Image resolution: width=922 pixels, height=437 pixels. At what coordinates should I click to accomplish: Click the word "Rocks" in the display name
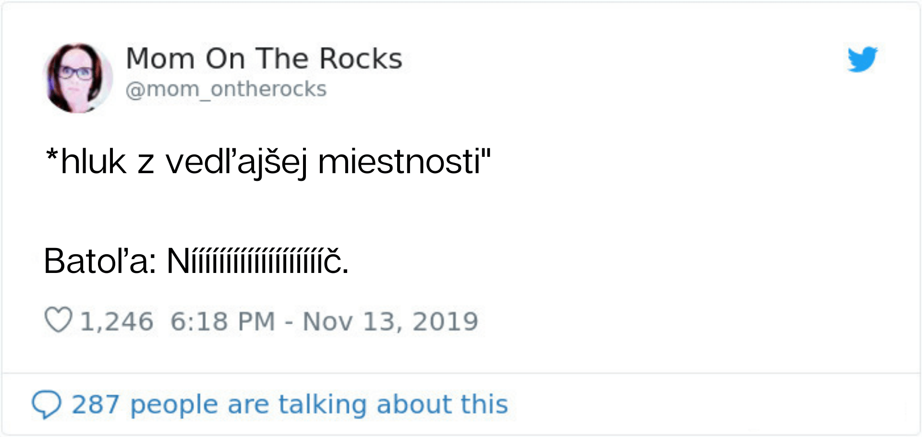click(x=361, y=59)
